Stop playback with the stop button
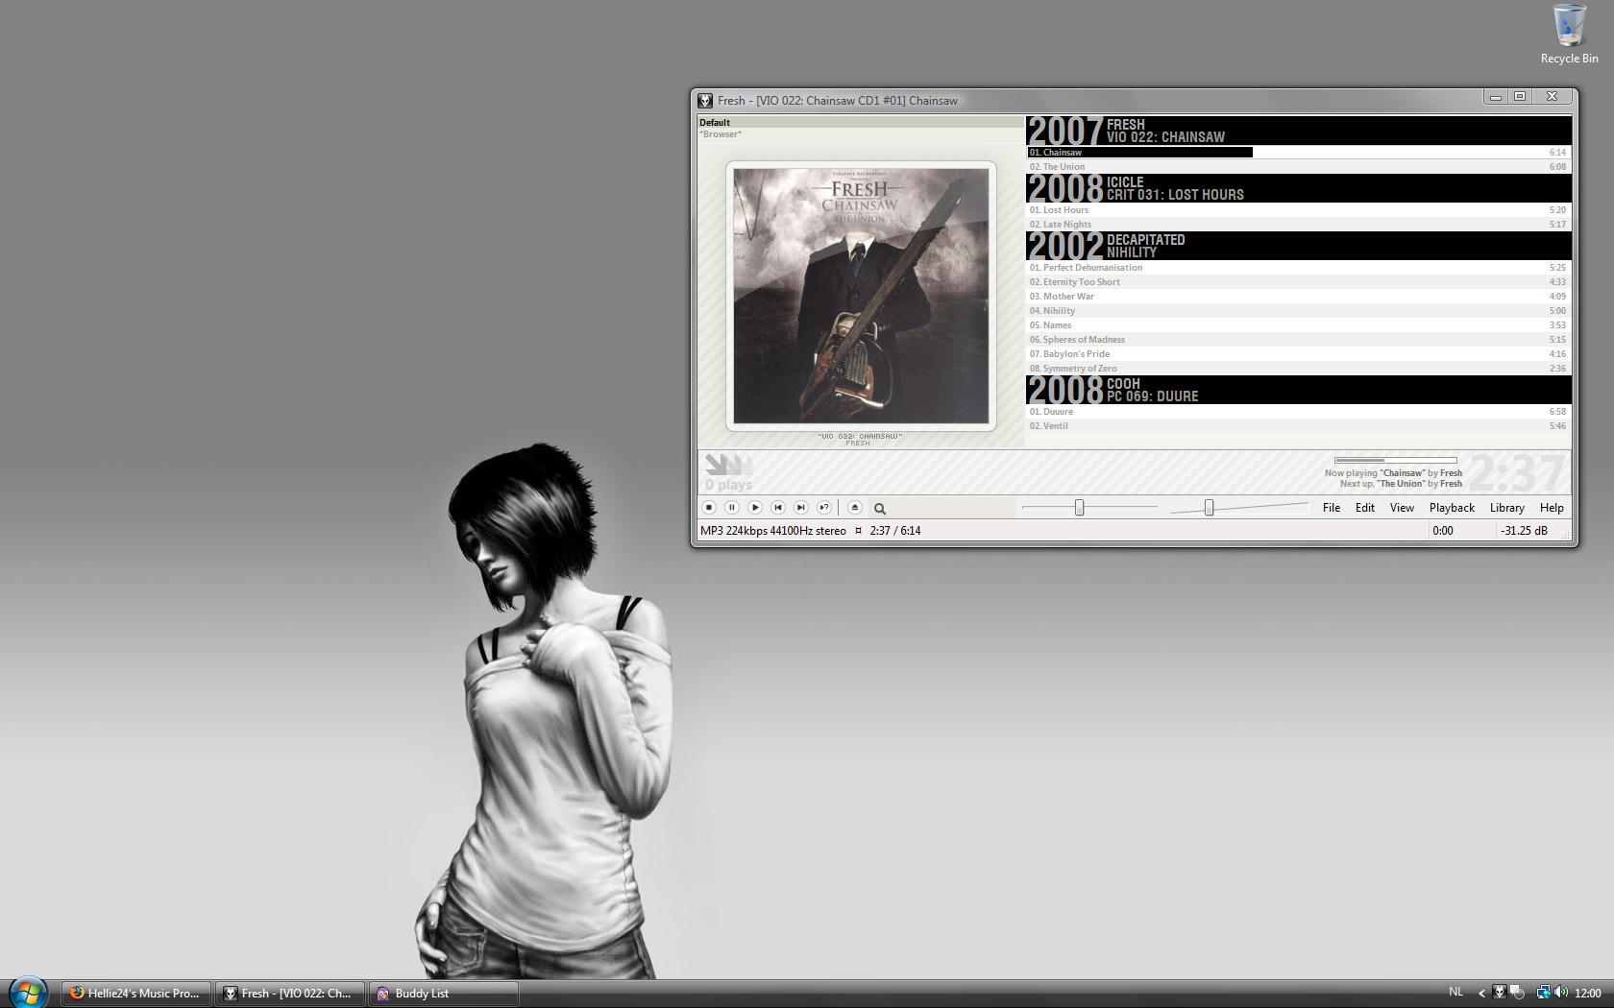Image resolution: width=1614 pixels, height=1008 pixels. coord(709,508)
